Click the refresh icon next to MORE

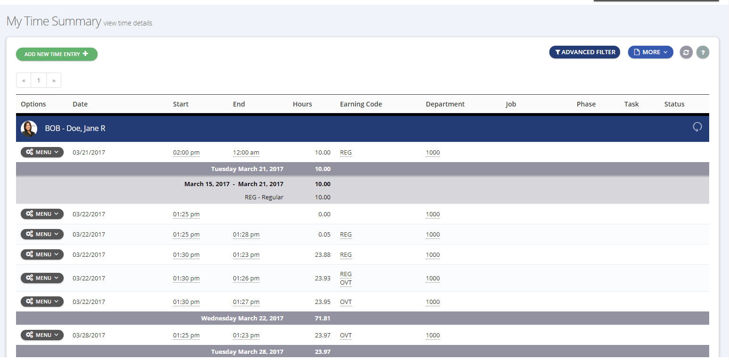pyautogui.click(x=686, y=52)
